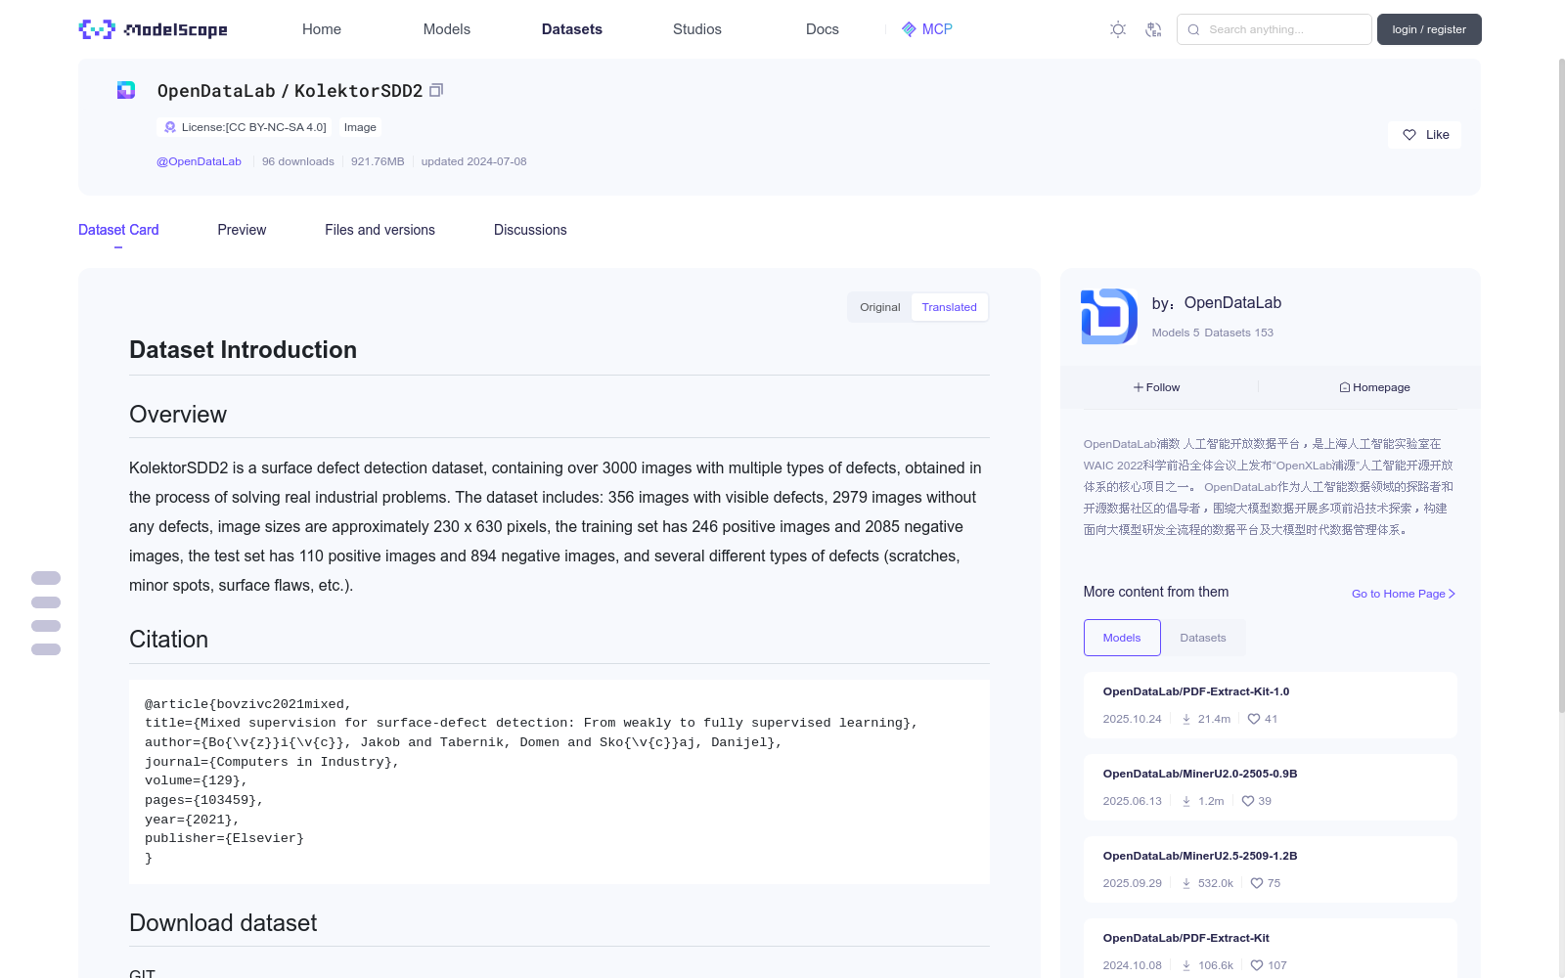This screenshot has width=1565, height=978.
Task: Click the OpenDataLab organization logo
Action: click(1109, 316)
